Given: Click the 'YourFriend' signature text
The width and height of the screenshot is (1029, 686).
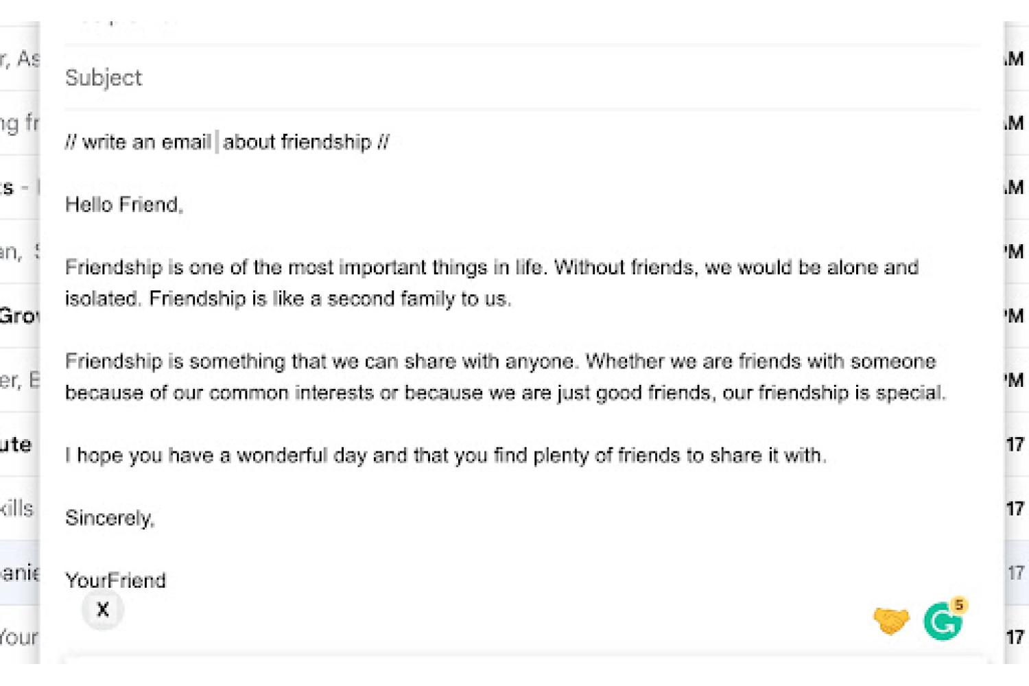Looking at the screenshot, I should pyautogui.click(x=115, y=580).
